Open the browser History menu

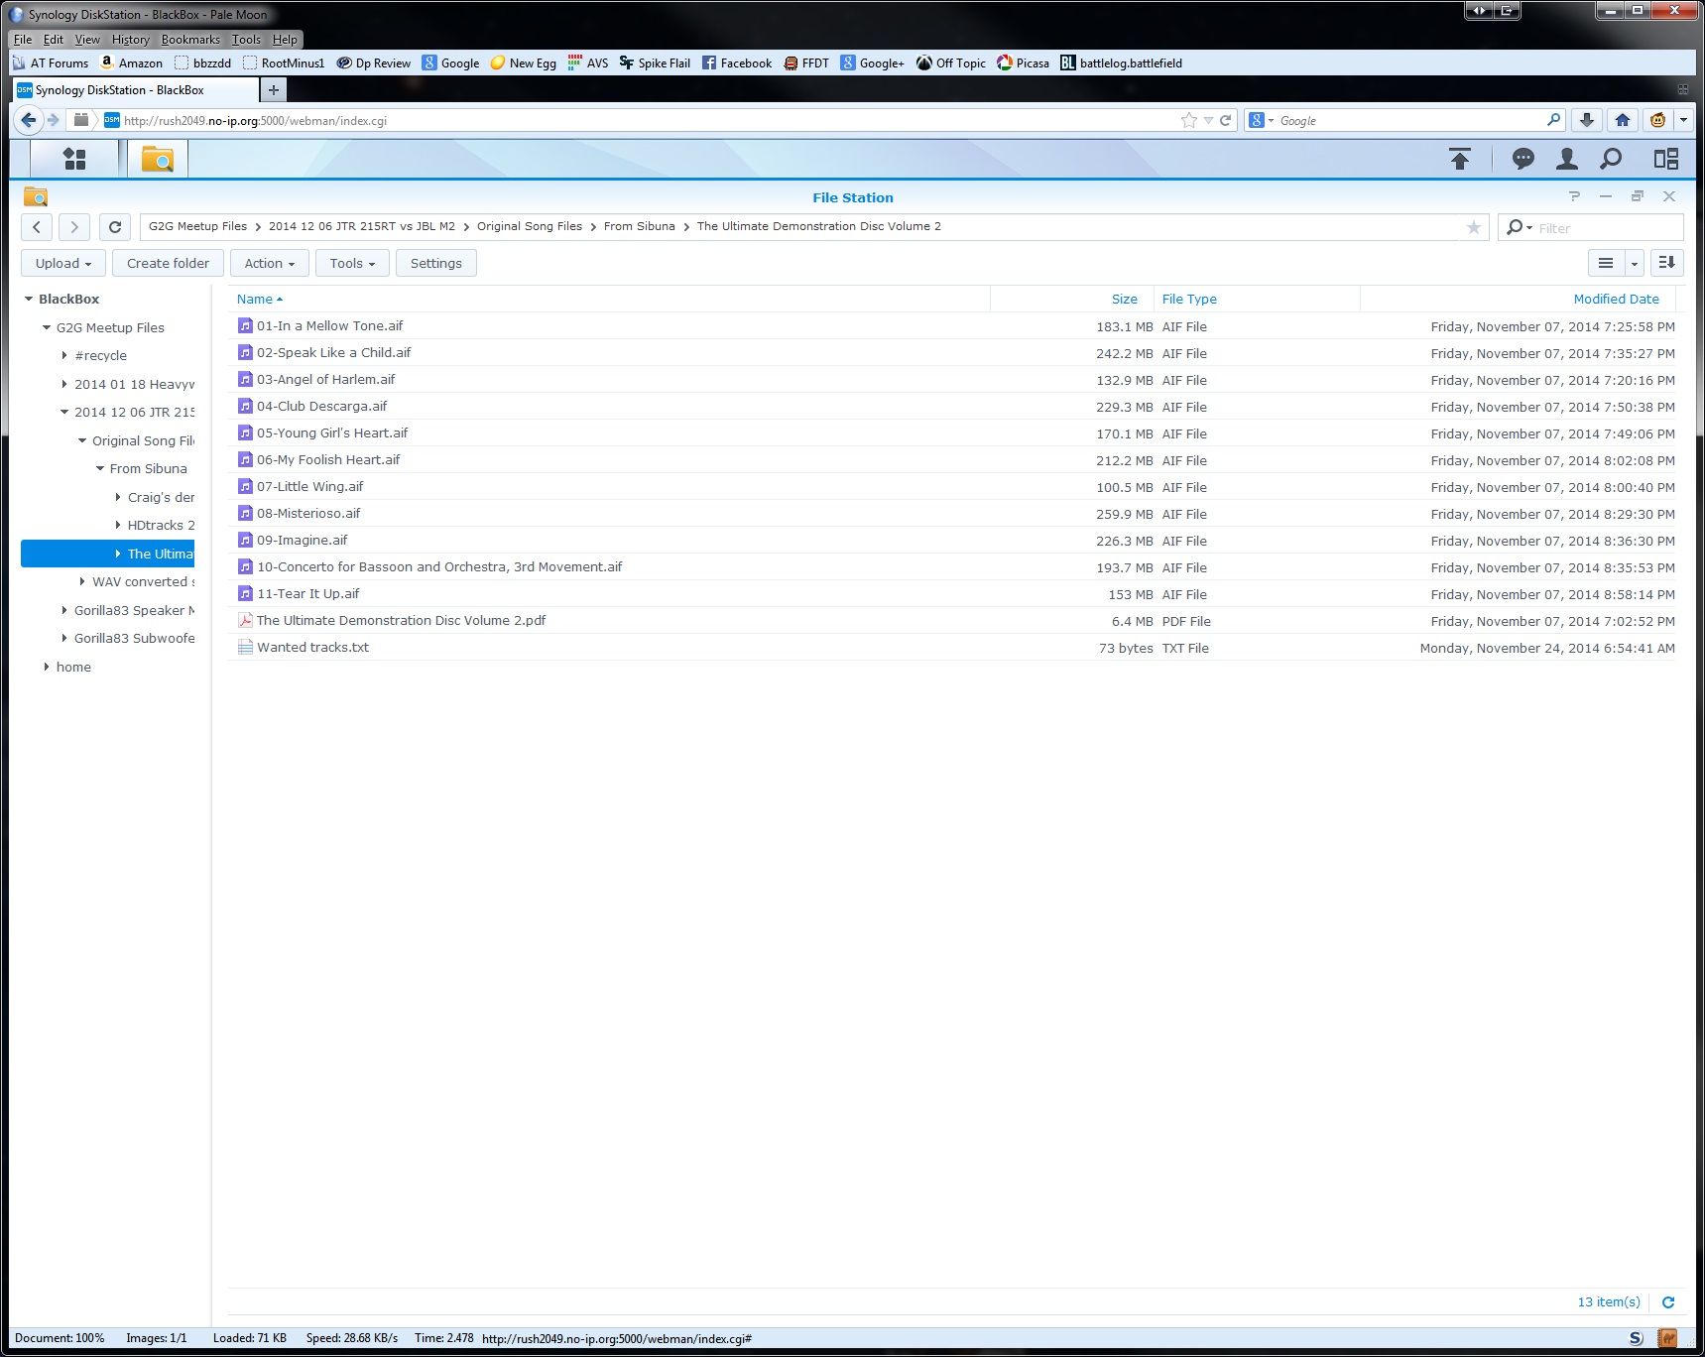pos(130,40)
